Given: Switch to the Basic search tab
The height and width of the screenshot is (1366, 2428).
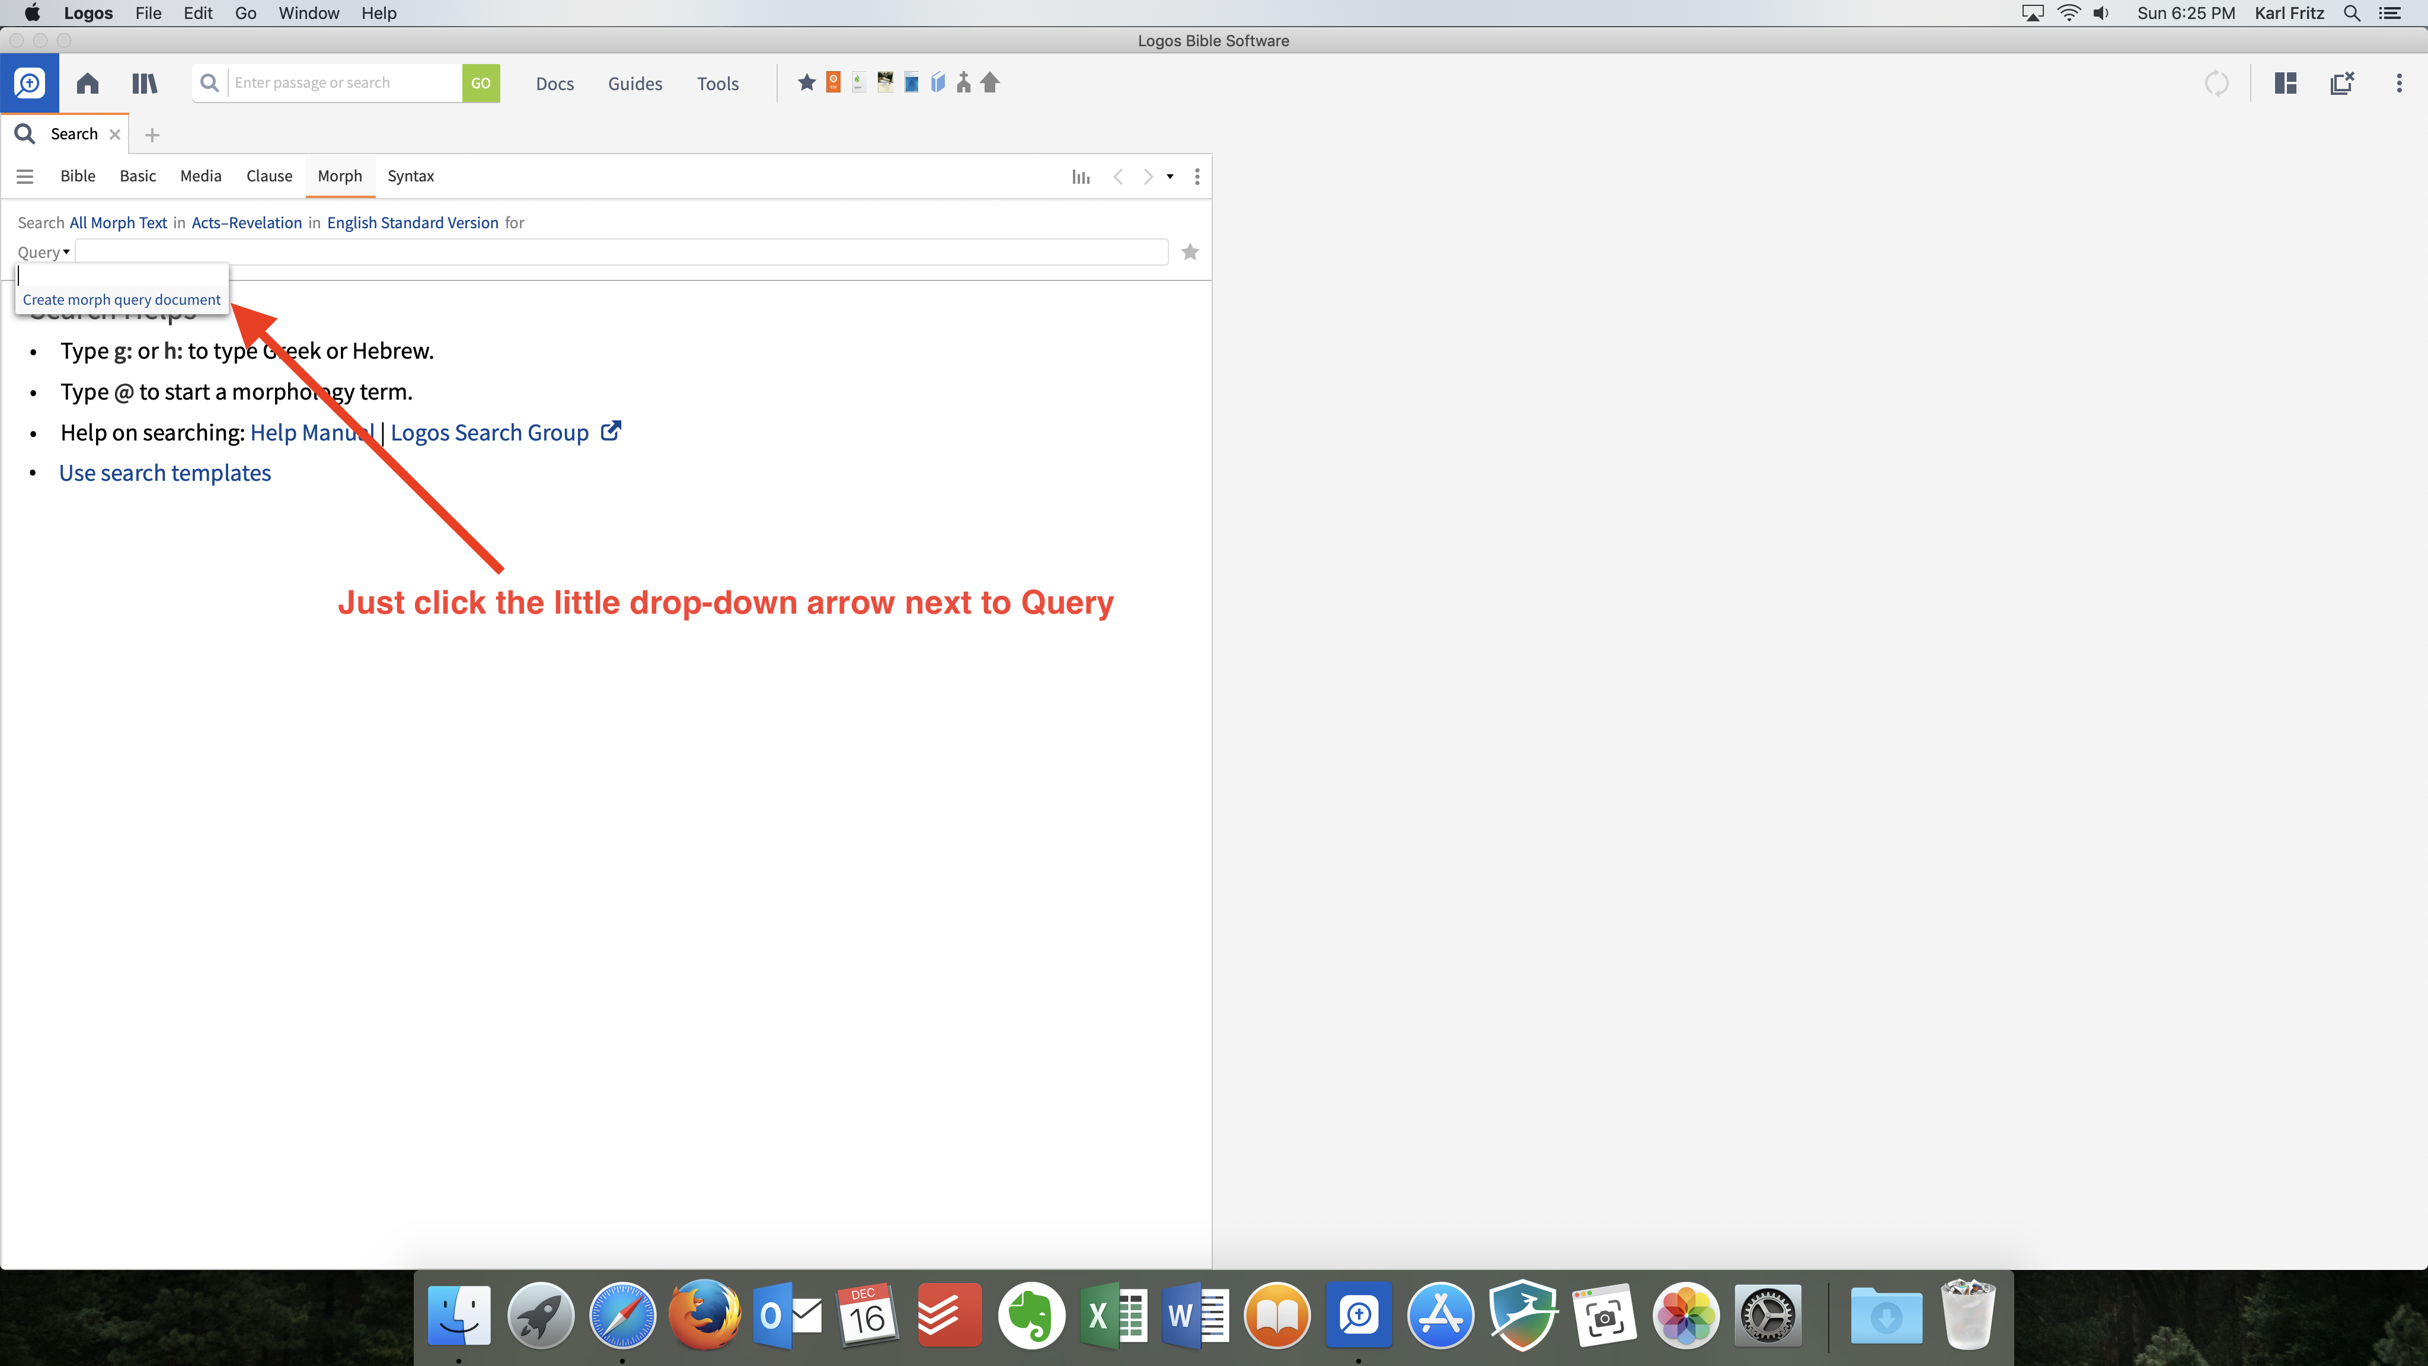Looking at the screenshot, I should (x=138, y=176).
